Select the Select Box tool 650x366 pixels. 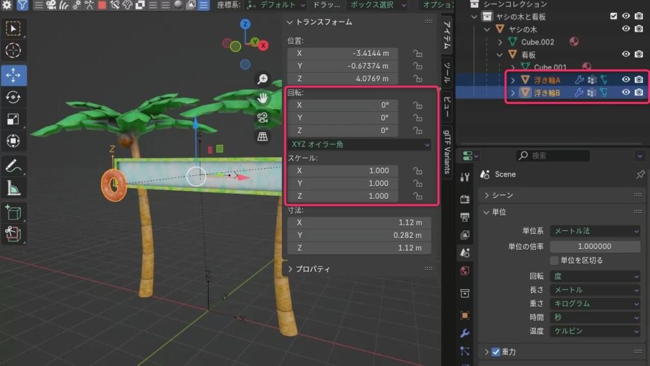(13, 29)
